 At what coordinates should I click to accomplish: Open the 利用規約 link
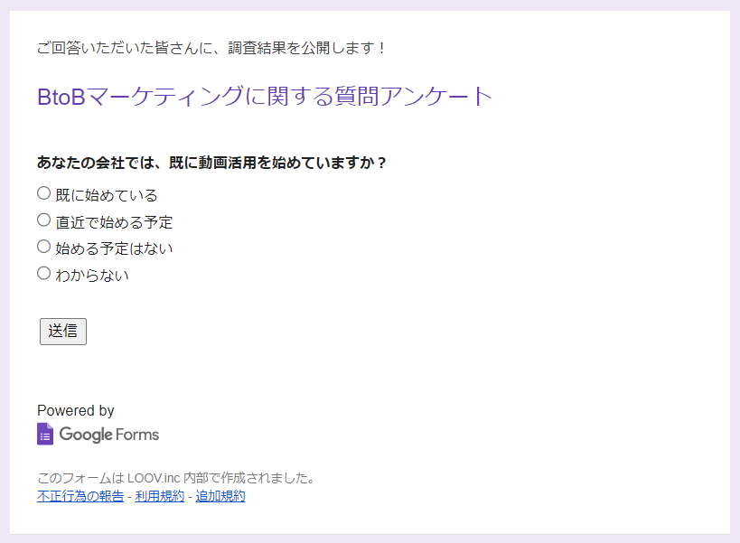coord(160,495)
